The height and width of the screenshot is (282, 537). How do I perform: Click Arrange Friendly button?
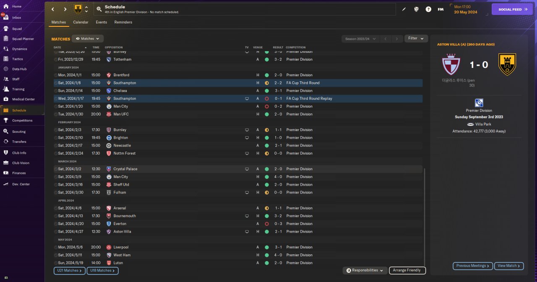tap(407, 271)
